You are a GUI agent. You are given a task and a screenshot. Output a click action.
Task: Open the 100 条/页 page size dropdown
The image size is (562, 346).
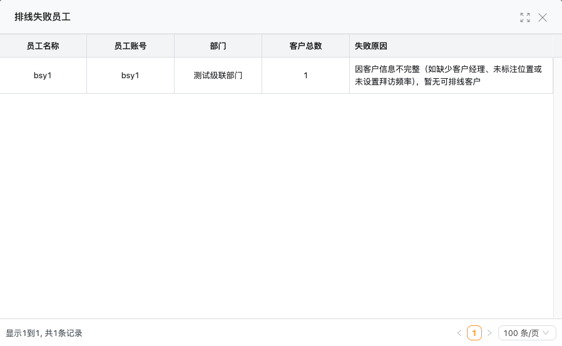(527, 333)
